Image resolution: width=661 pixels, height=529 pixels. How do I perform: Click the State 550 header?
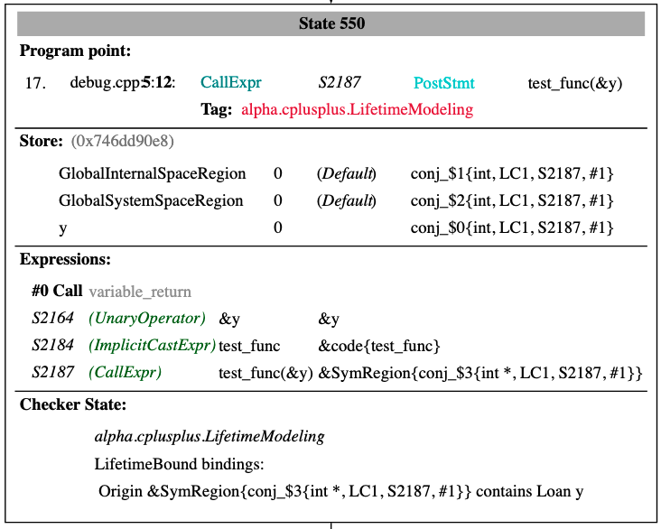pos(330,23)
